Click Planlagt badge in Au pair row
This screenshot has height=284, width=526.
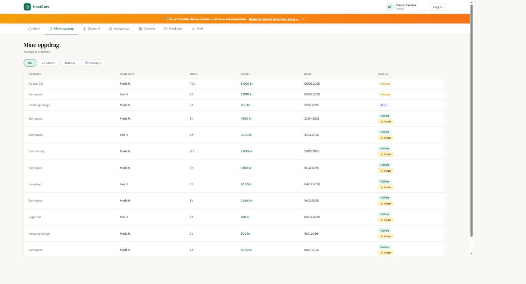tap(385, 84)
